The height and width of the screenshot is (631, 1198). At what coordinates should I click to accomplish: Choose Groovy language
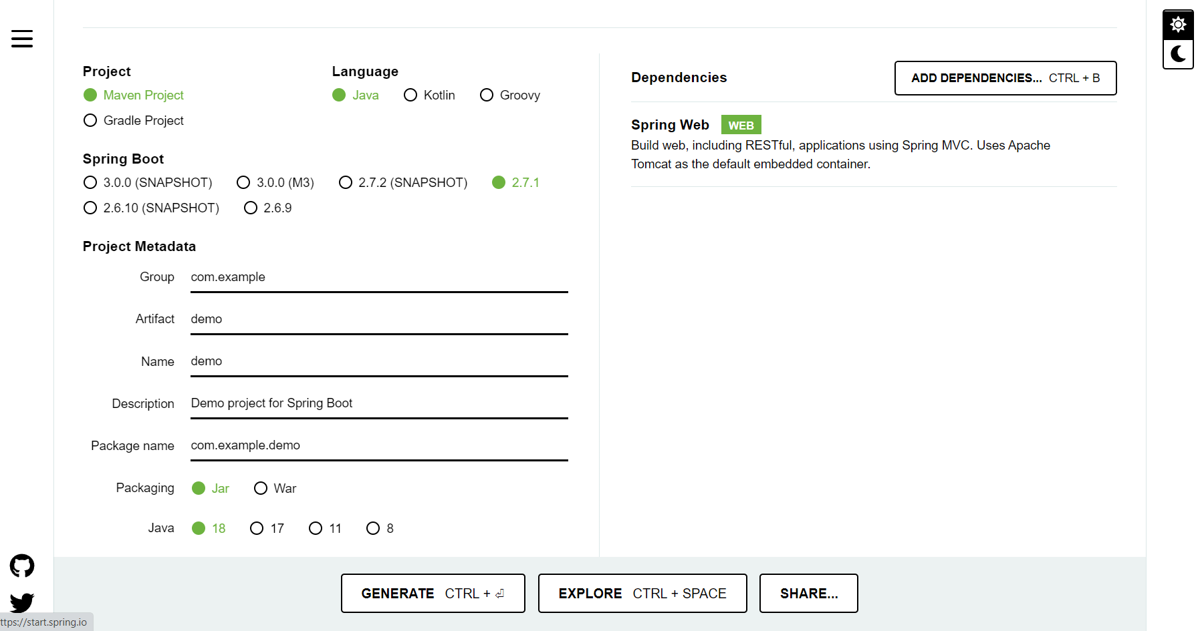click(510, 95)
